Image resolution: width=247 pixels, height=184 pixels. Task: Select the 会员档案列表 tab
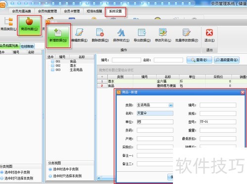tap(9, 45)
